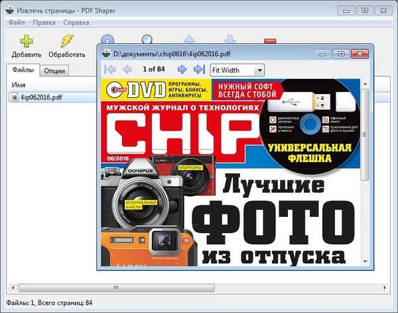
Task: Click the horizontal scrollbar thumb in file list
Action: point(117,288)
